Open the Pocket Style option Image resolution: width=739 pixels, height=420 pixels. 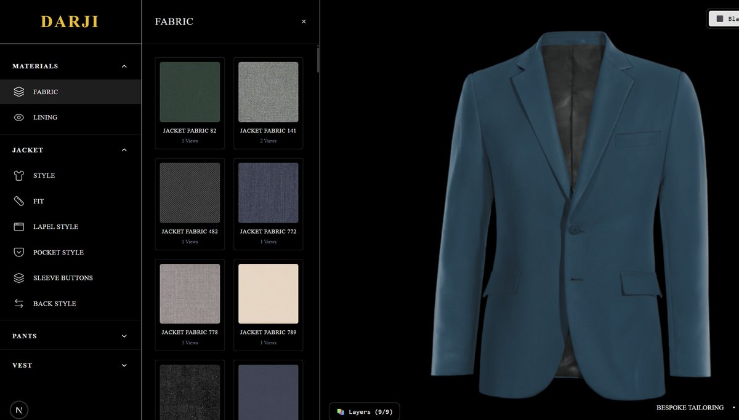click(70, 252)
